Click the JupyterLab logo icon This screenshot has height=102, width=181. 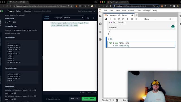tap(100, 10)
